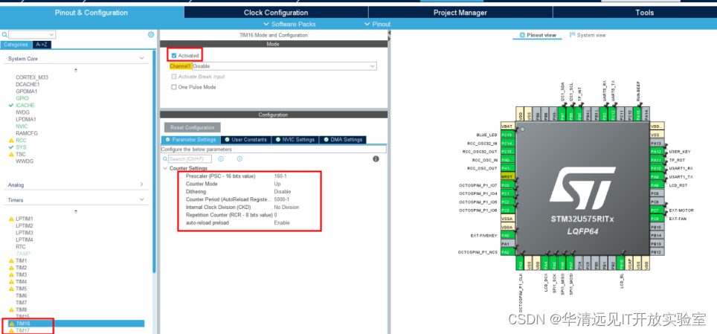Switch to System view
Screen dimensions: 717x334
point(588,35)
